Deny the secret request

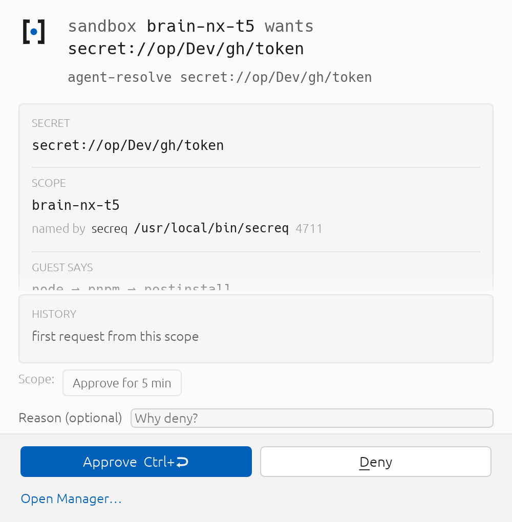pos(376,462)
